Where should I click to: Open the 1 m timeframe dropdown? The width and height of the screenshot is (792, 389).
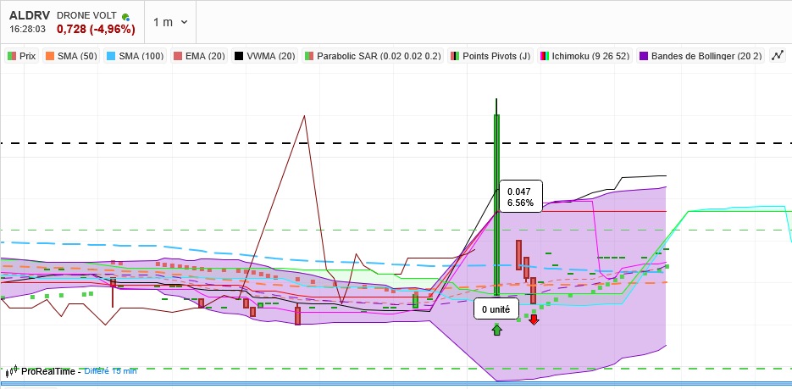(170, 22)
